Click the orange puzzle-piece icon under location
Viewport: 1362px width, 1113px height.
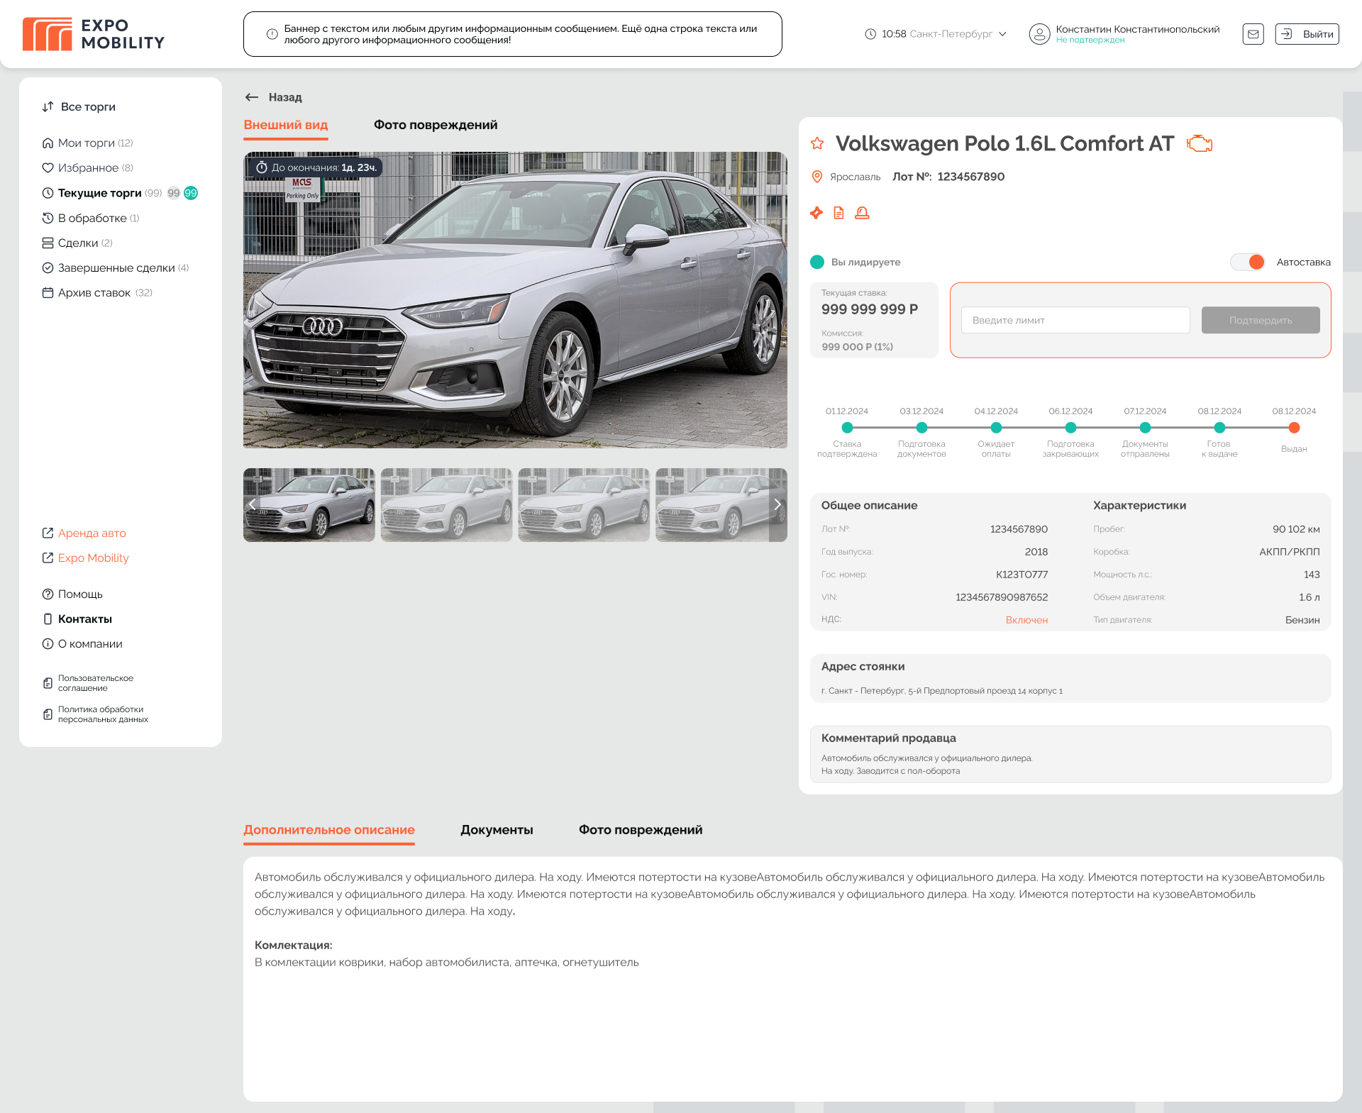pyautogui.click(x=816, y=213)
